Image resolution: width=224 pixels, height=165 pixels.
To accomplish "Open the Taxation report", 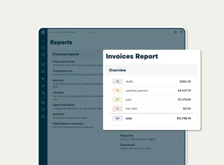I will [x=58, y=93].
